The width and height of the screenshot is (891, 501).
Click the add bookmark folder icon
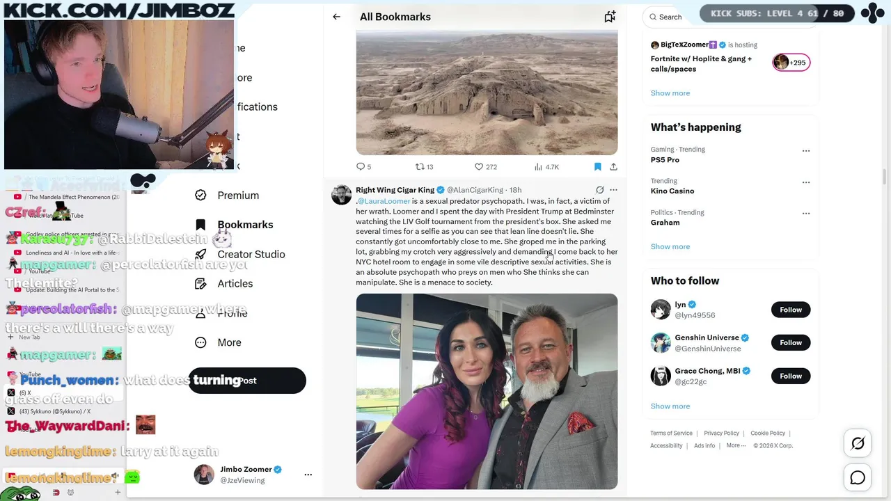point(610,17)
